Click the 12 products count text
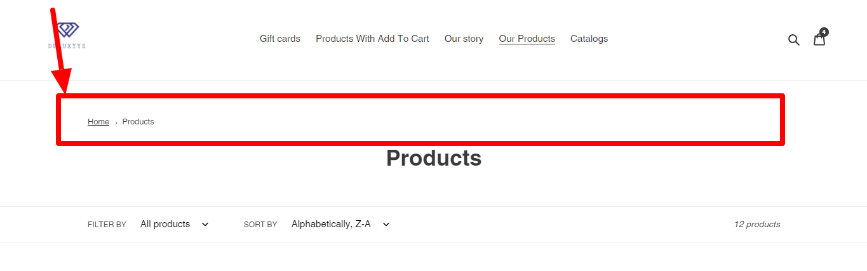This screenshot has height=271, width=867. coord(756,224)
